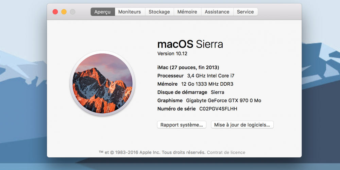This screenshot has width=340, height=170.
Task: Open Rapport système…
Action: point(182,125)
